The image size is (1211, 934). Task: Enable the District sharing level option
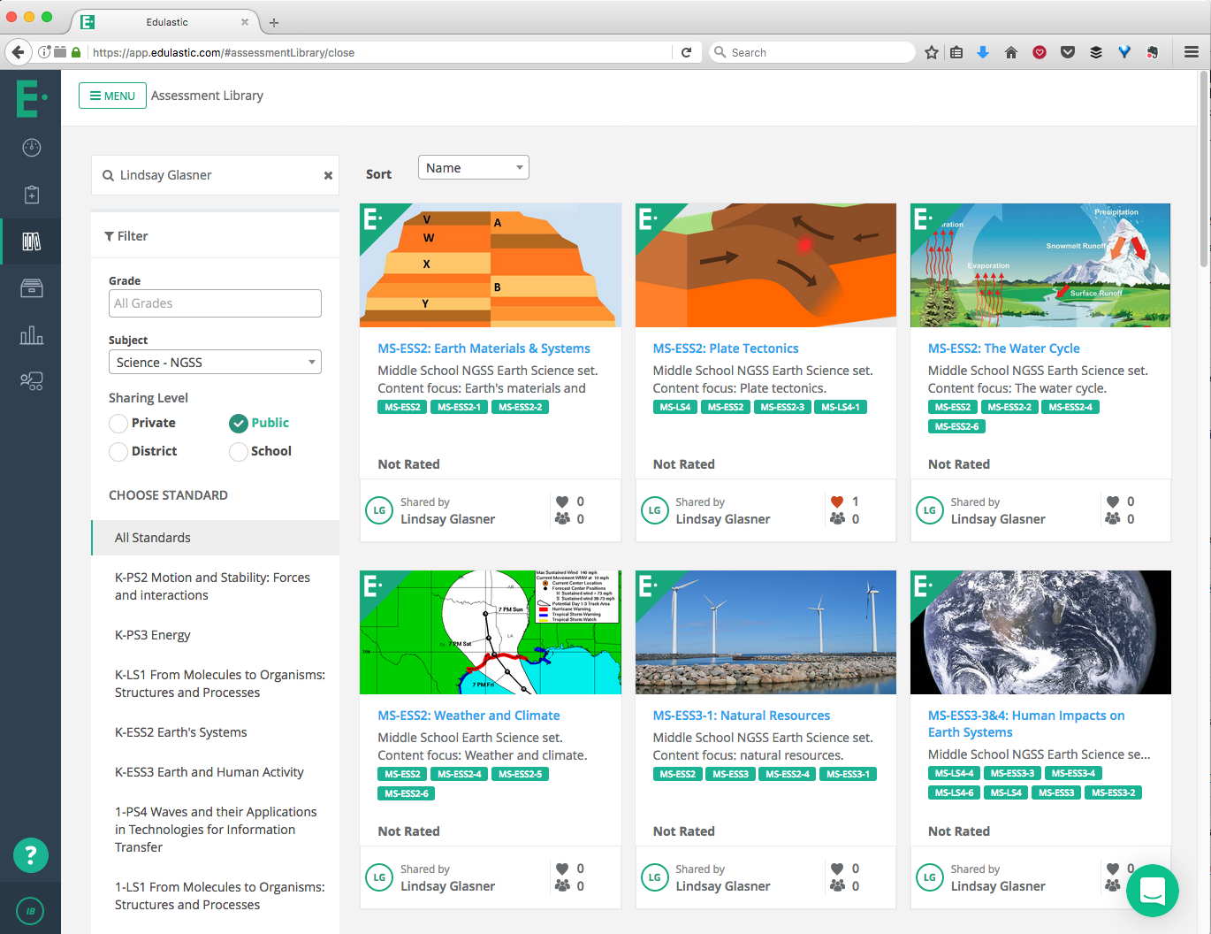[118, 451]
